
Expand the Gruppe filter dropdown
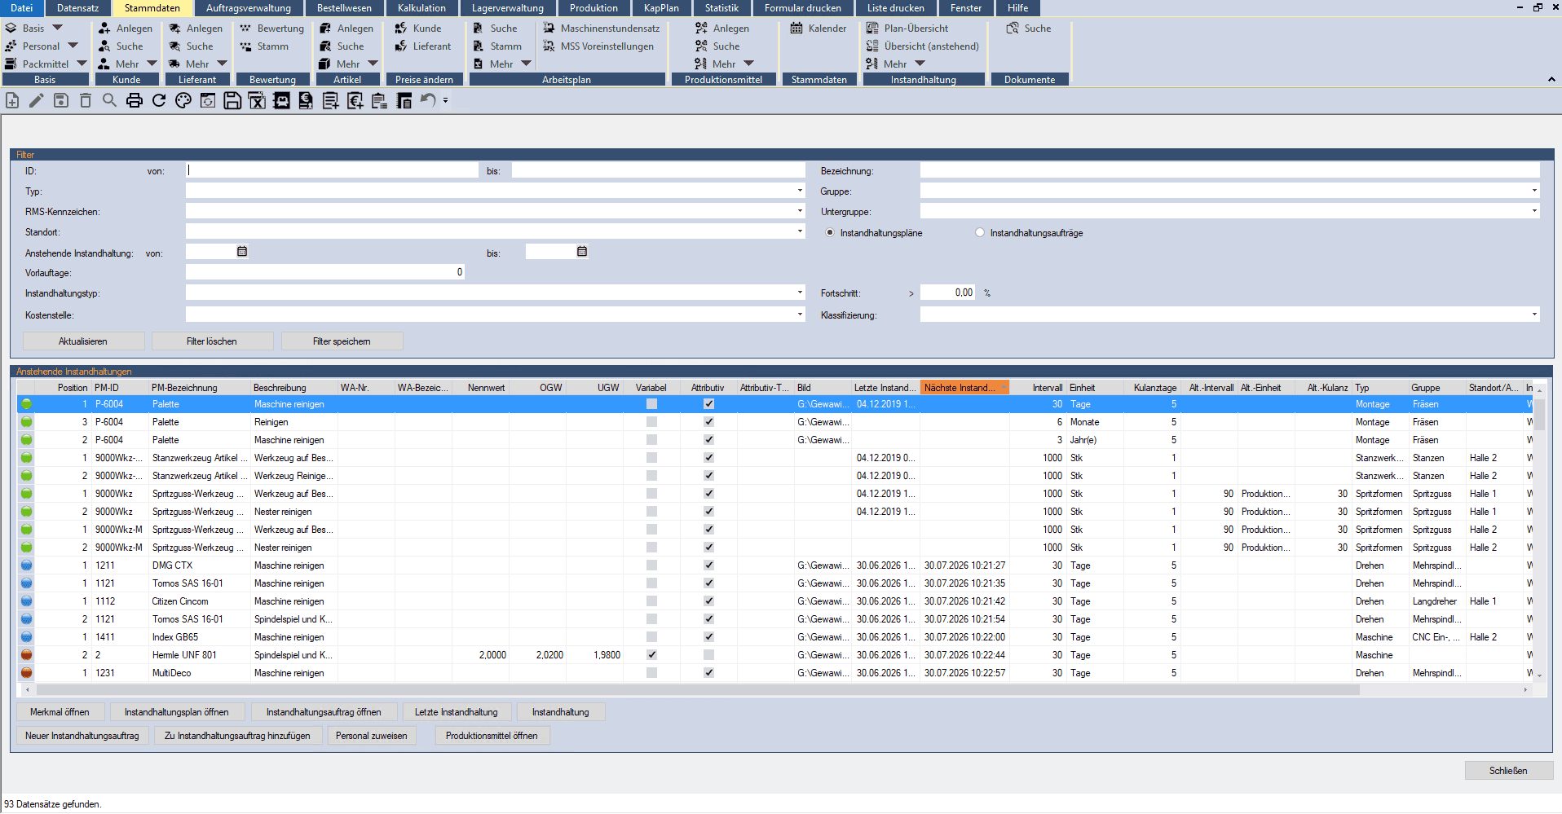point(1534,191)
